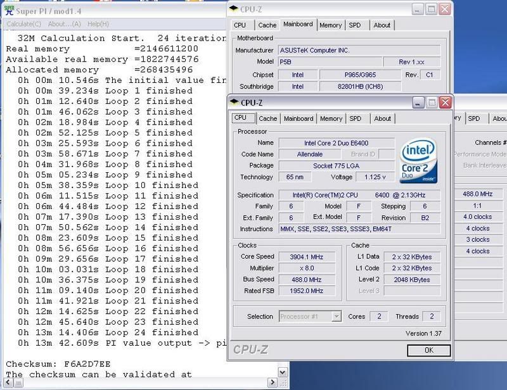Switch to Memory tab in front CPU-Z window
Image resolution: width=507 pixels, height=390 pixels.
(331, 118)
